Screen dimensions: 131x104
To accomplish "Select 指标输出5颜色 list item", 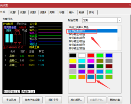I will coord(93,45).
